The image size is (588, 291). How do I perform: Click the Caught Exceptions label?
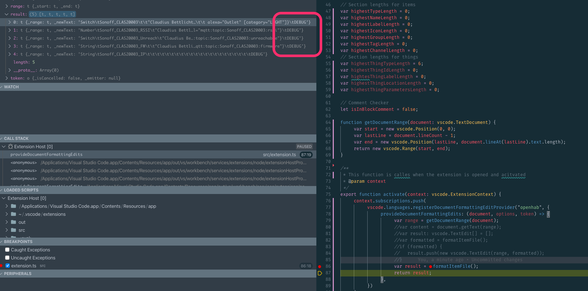31,250
